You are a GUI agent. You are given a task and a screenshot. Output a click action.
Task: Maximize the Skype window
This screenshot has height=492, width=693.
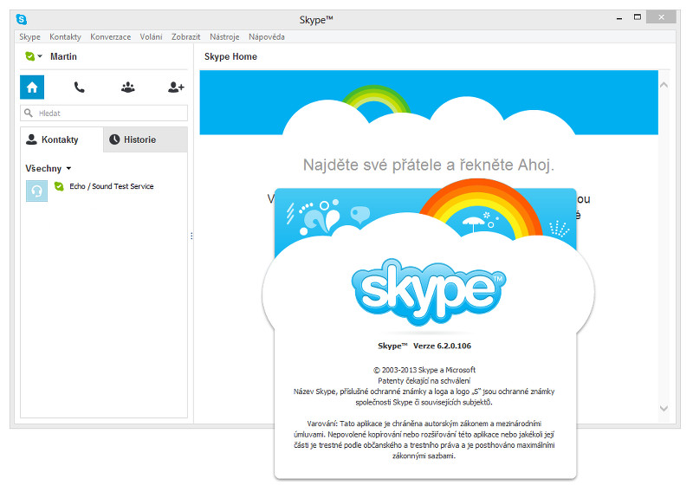click(x=638, y=17)
